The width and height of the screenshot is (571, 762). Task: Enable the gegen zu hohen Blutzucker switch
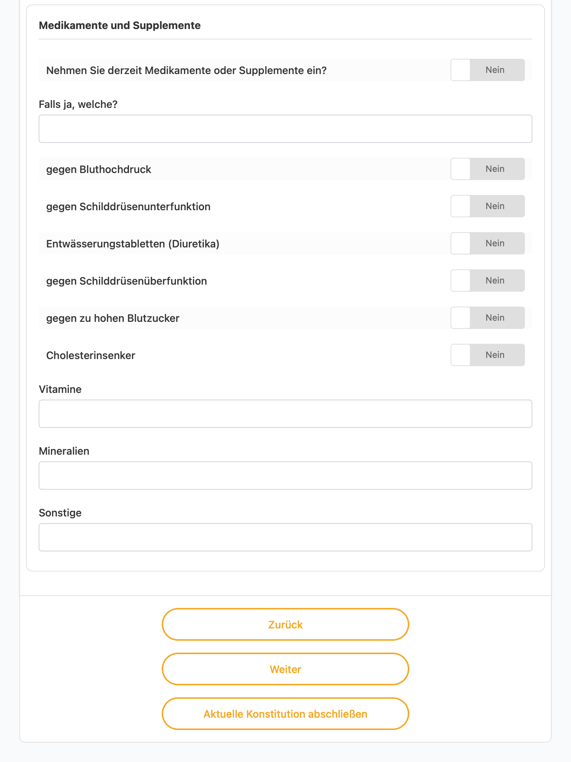[488, 318]
